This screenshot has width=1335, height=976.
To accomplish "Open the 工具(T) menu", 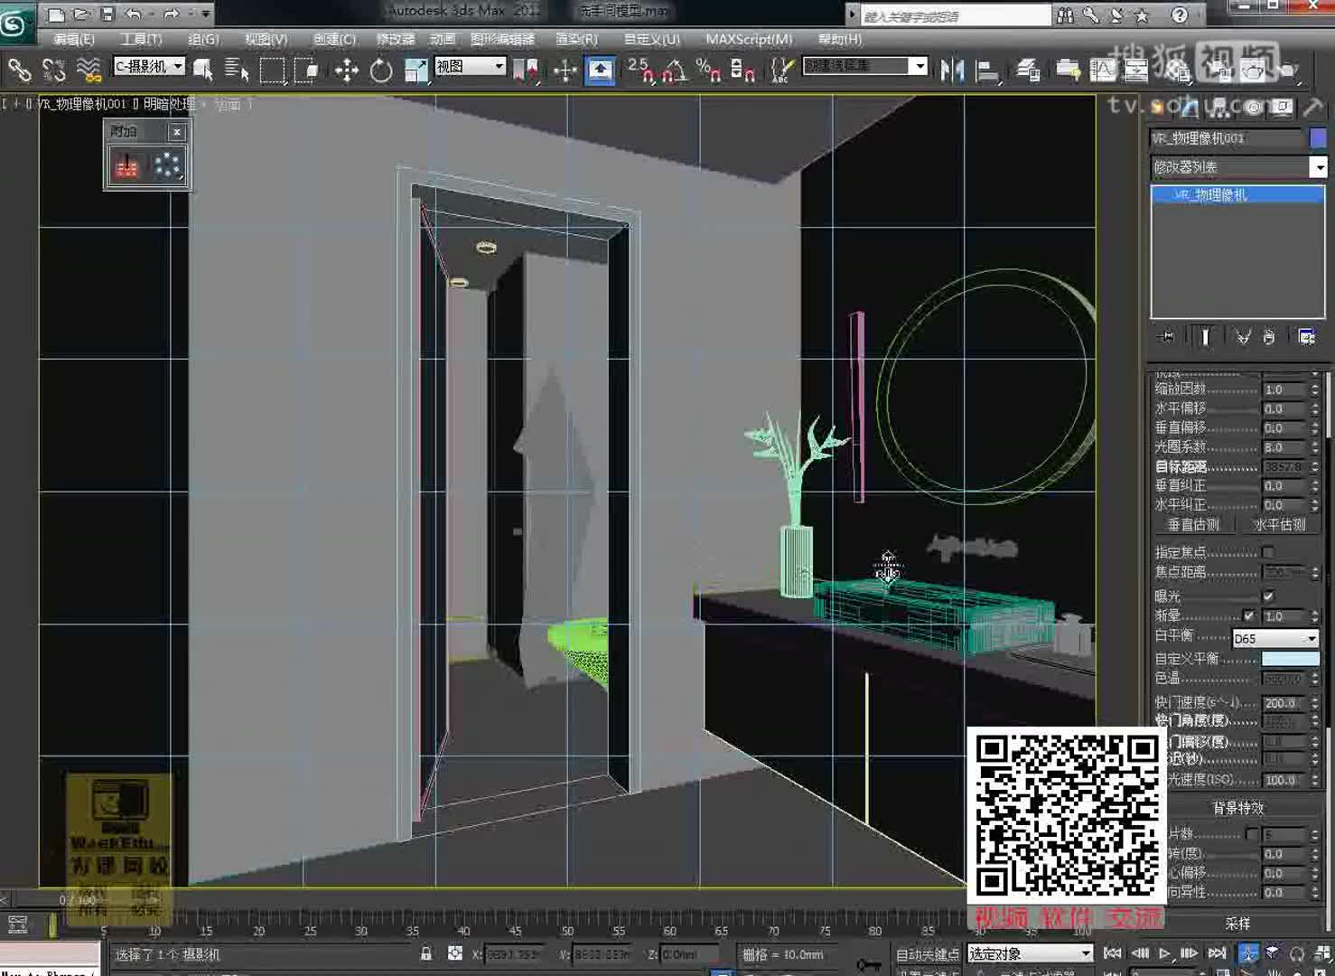I will pos(141,39).
